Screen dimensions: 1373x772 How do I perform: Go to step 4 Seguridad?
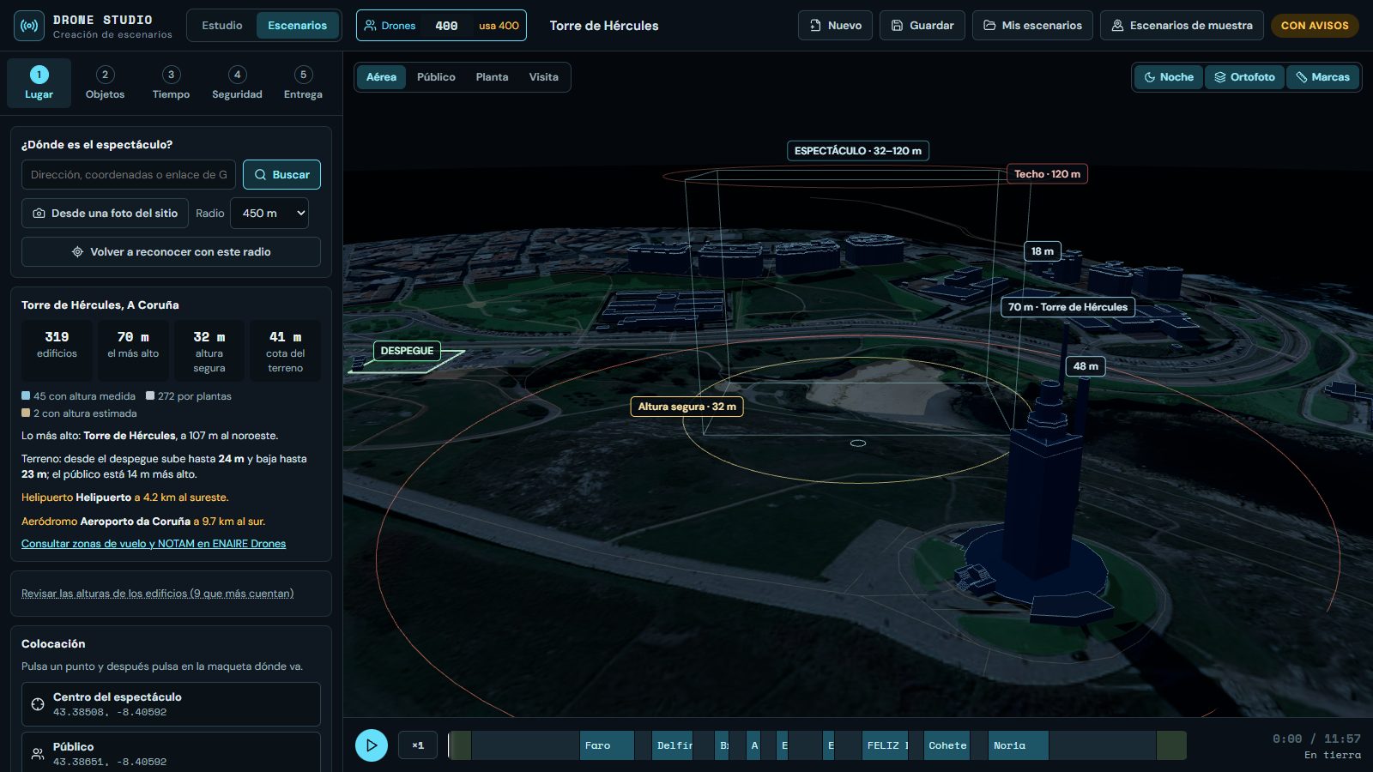237,83
